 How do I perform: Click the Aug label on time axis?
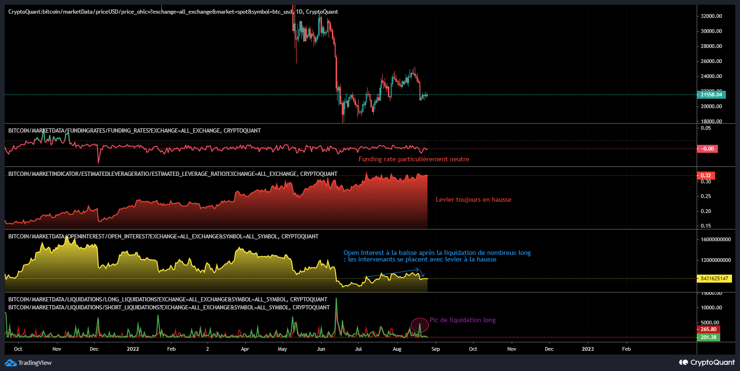point(397,349)
